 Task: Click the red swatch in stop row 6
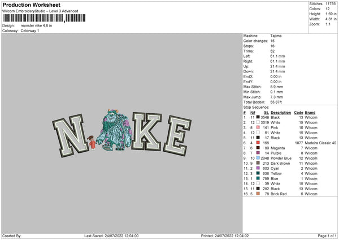pyautogui.click(x=258, y=143)
